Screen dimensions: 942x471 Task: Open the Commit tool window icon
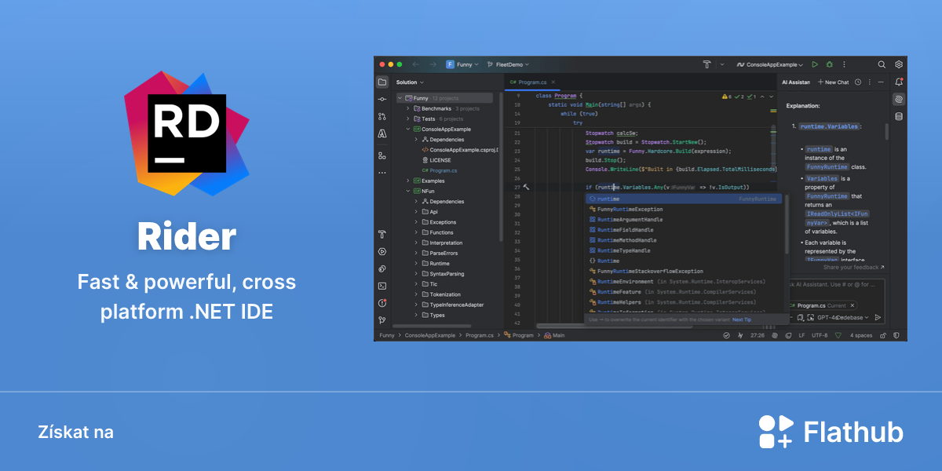tap(382, 99)
